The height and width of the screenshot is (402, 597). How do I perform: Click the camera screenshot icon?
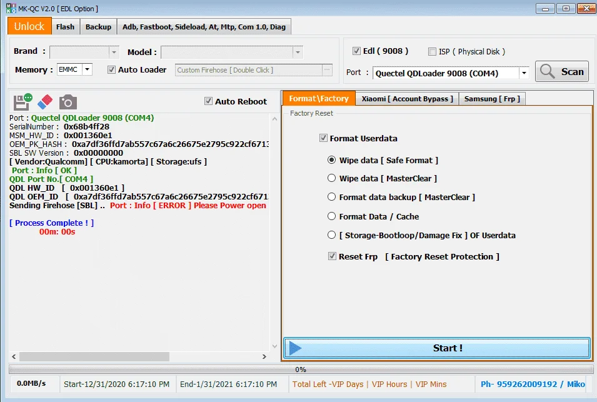pos(68,102)
